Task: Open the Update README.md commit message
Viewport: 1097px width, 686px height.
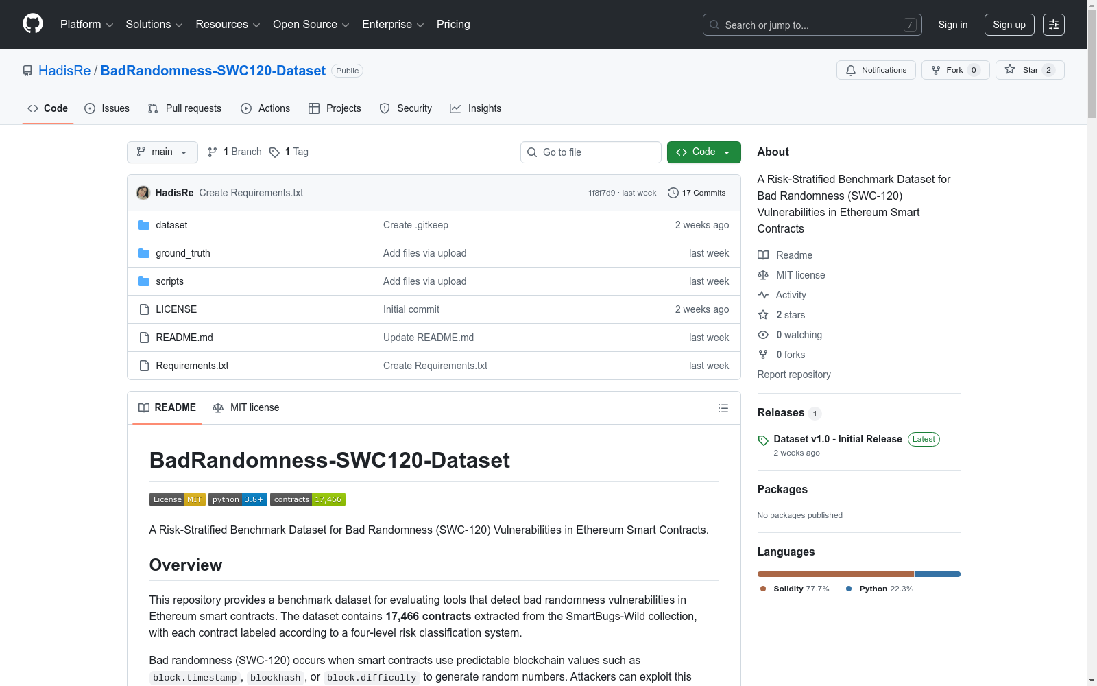Action: (429, 338)
